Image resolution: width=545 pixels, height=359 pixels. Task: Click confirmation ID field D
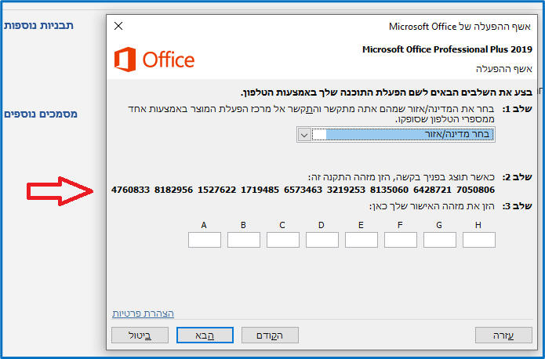pos(322,240)
